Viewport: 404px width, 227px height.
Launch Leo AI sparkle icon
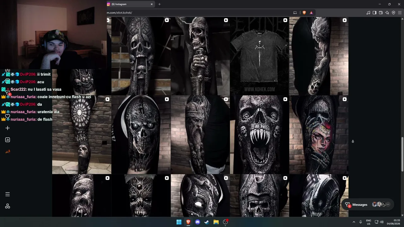(x=387, y=13)
